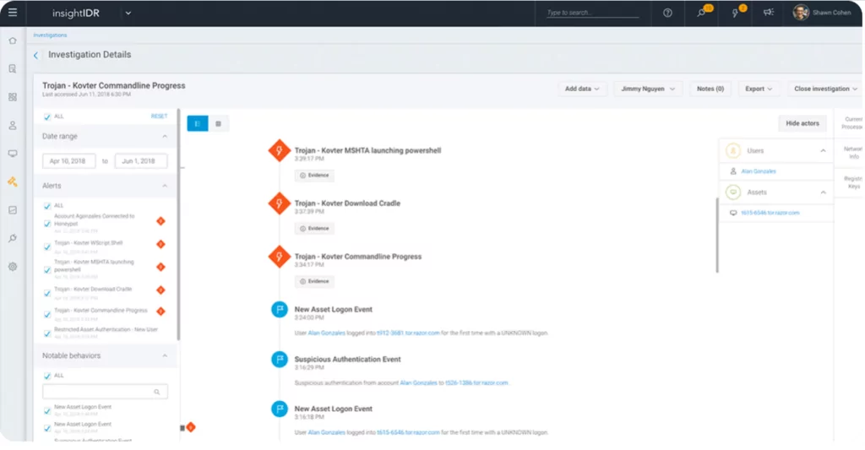The height and width of the screenshot is (450, 865).
Task: Open the Jimmy Nguyen assignee dropdown
Action: (648, 89)
